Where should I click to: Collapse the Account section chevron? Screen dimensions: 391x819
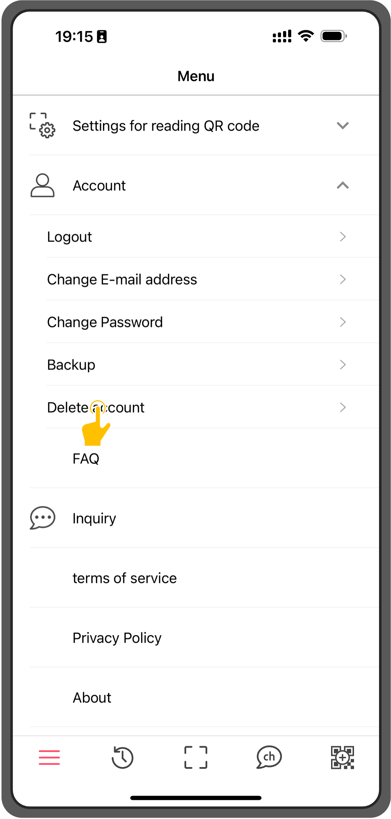[343, 185]
